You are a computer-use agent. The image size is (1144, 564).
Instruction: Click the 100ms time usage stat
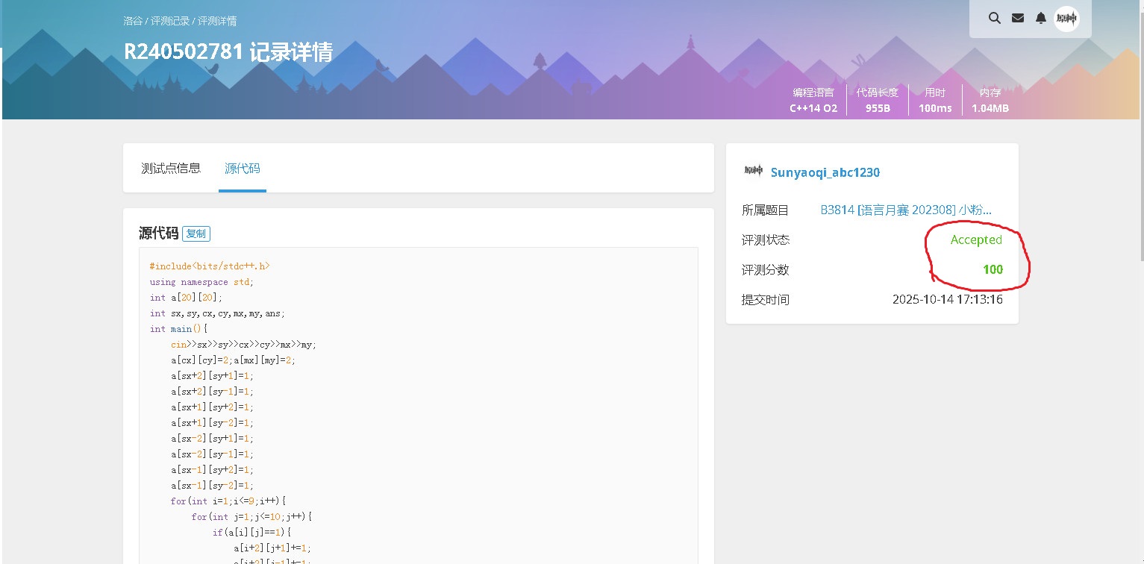click(x=935, y=108)
